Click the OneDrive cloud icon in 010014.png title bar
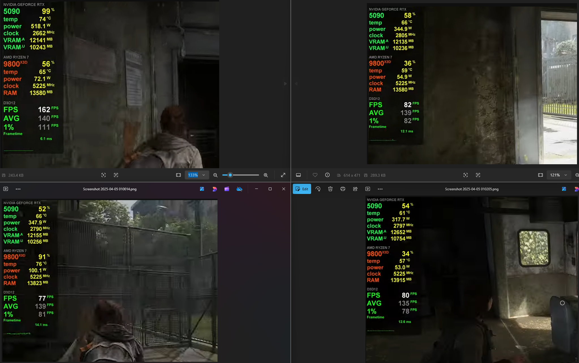This screenshot has width=579, height=363. (239, 189)
